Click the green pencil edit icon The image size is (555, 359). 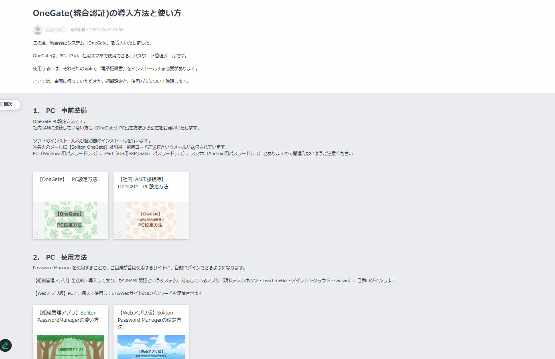coord(6,345)
